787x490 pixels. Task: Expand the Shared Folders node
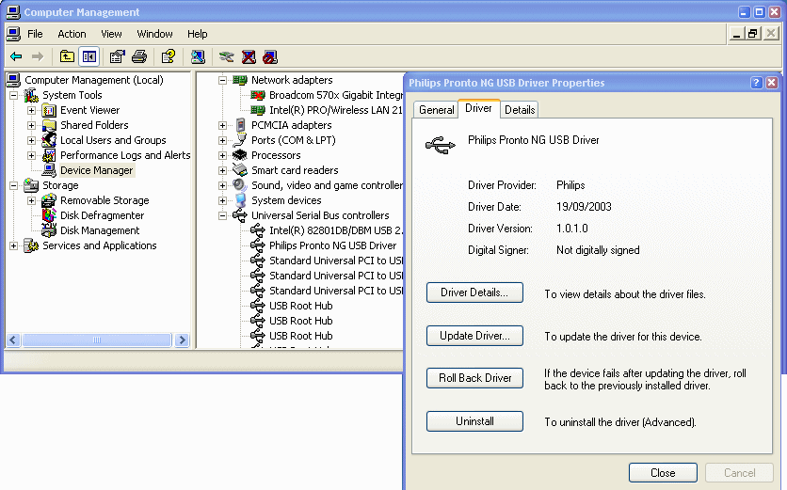pos(32,125)
